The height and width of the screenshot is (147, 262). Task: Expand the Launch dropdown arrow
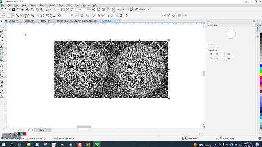pyautogui.click(x=148, y=9)
